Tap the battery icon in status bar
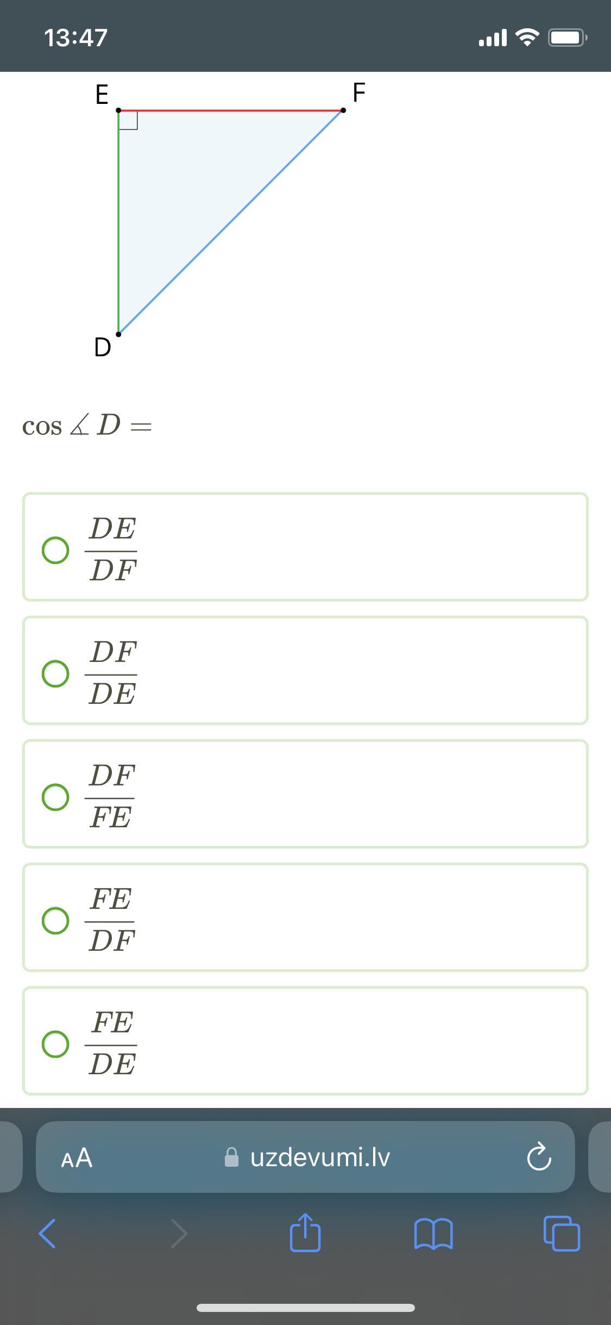Screen dimensions: 611x1325 point(568,38)
